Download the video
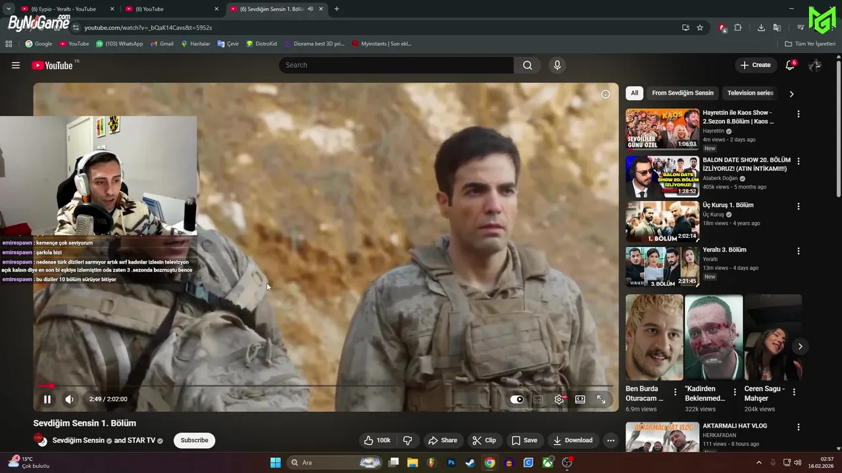The height and width of the screenshot is (473, 842). click(573, 440)
